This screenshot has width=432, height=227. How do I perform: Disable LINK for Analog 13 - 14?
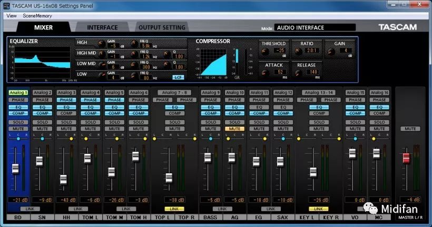[319, 209]
